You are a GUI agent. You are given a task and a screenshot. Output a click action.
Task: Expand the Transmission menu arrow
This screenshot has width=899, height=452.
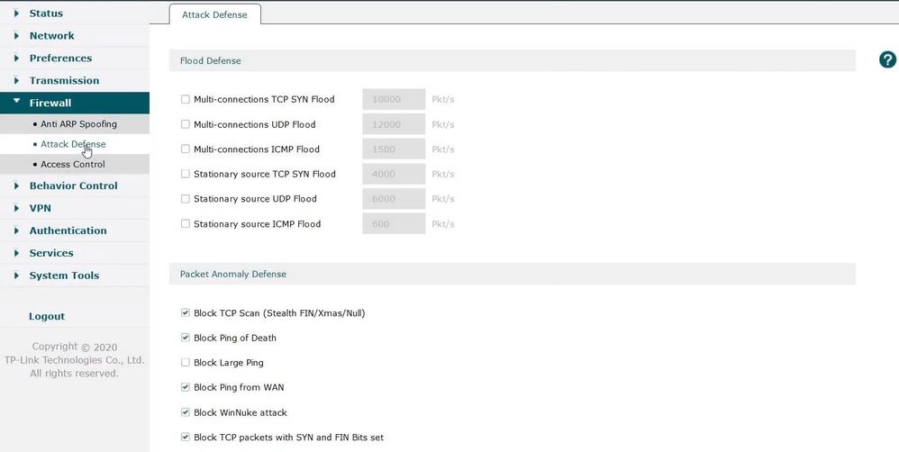click(x=16, y=80)
